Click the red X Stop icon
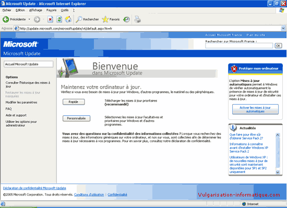 pyautogui.click(x=50, y=19)
